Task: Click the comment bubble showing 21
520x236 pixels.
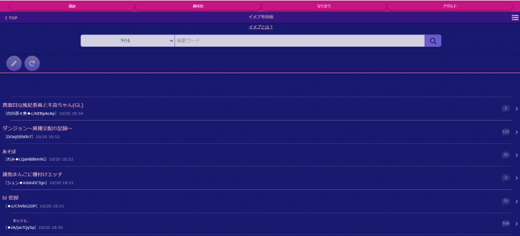Action: point(506,154)
